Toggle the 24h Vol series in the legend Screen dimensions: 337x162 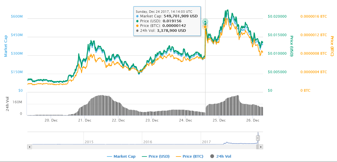coord(221,157)
